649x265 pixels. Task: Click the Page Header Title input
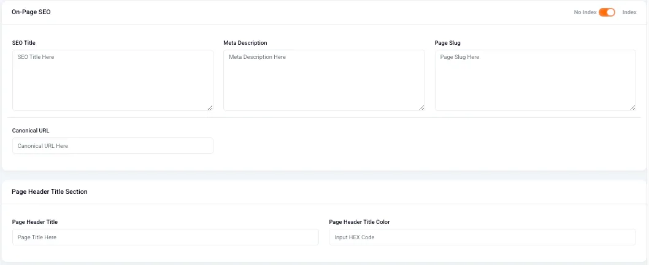(x=166, y=237)
